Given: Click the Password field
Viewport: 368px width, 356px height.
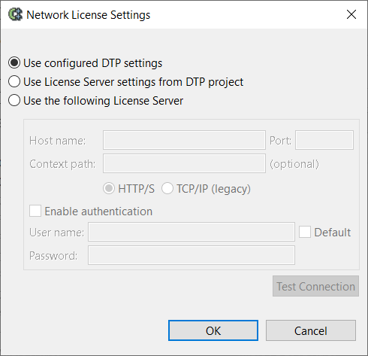Looking at the screenshot, I should coord(192,255).
